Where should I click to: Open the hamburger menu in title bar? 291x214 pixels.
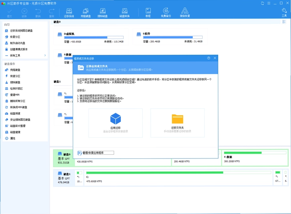pos(269,3)
